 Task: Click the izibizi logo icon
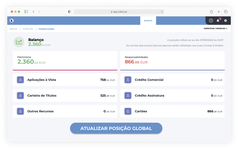coord(12,20)
